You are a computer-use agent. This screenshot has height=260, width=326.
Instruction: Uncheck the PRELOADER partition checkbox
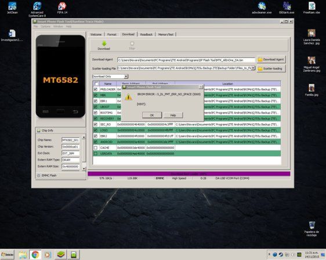(96, 89)
